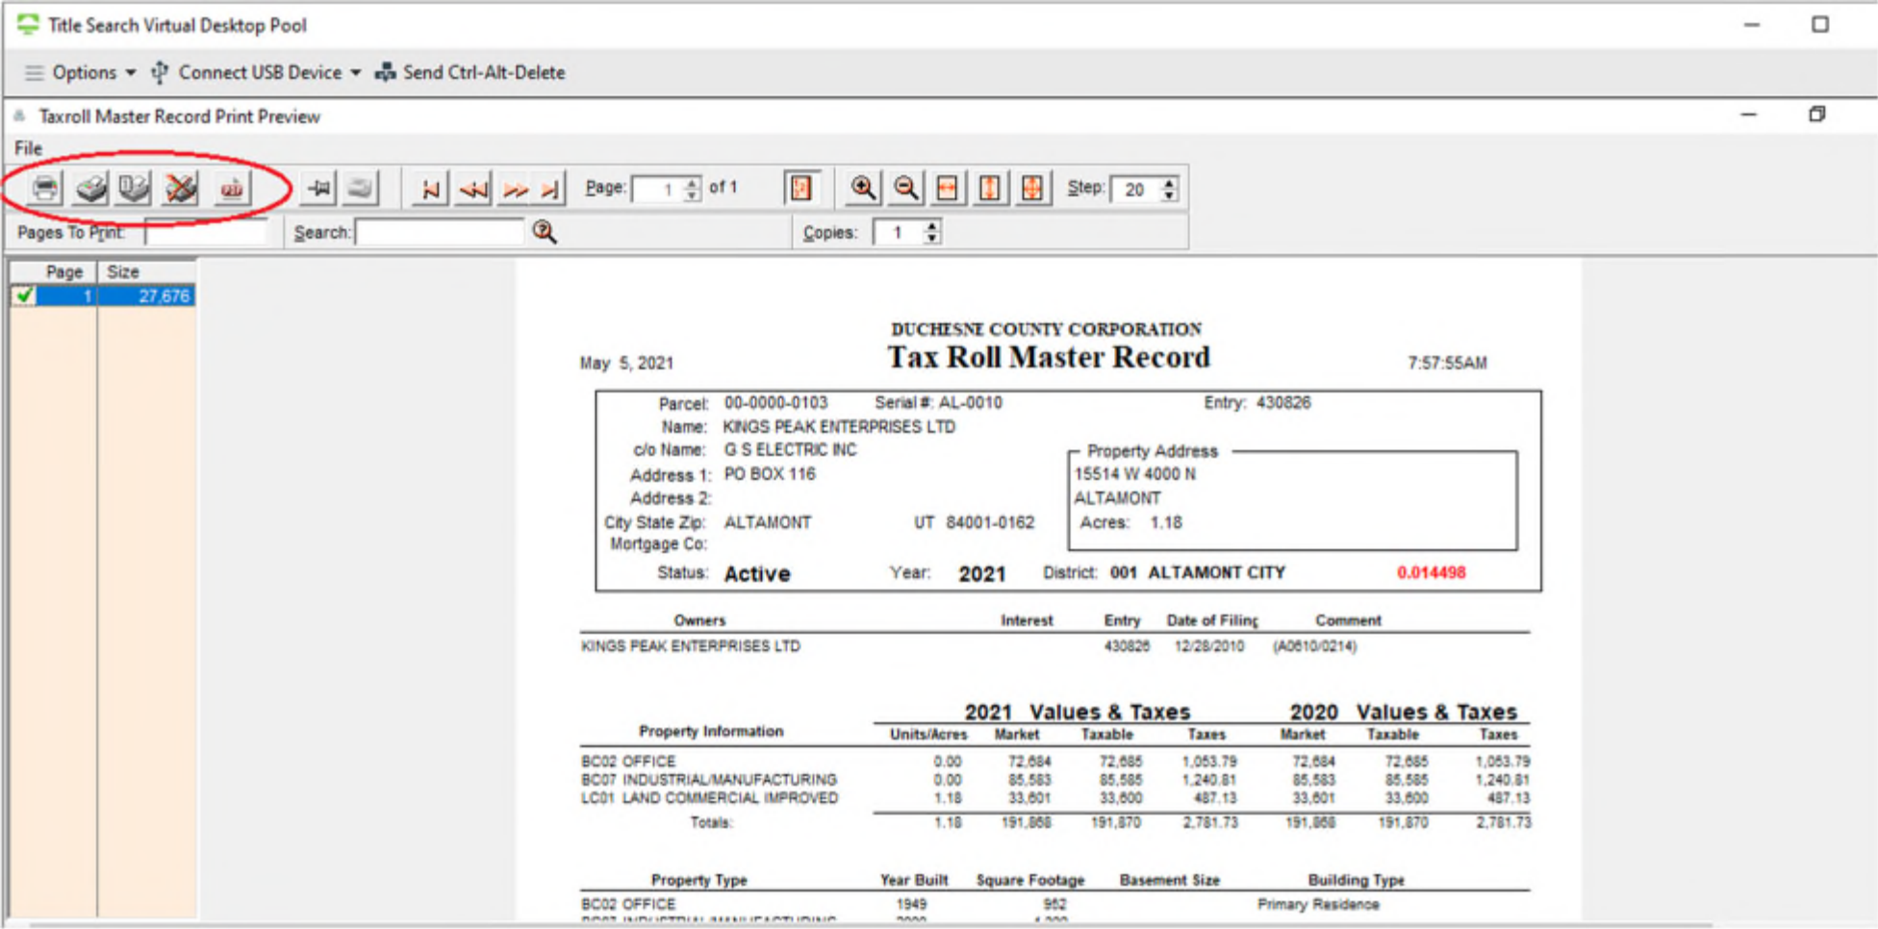Decrease the Page number spinner
This screenshot has width=1878, height=929.
(693, 195)
